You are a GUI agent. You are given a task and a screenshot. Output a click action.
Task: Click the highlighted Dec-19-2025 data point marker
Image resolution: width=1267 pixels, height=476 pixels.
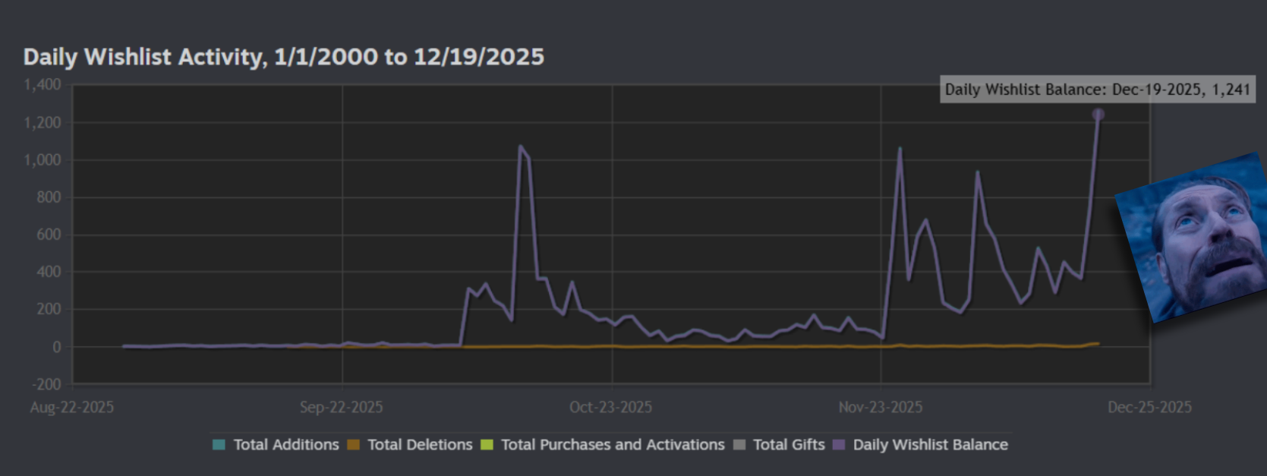(x=1098, y=115)
